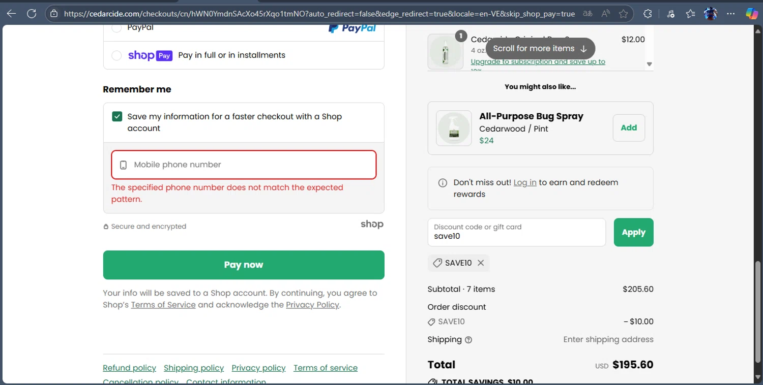Open browser Extensions puzzle icon

(x=648, y=14)
